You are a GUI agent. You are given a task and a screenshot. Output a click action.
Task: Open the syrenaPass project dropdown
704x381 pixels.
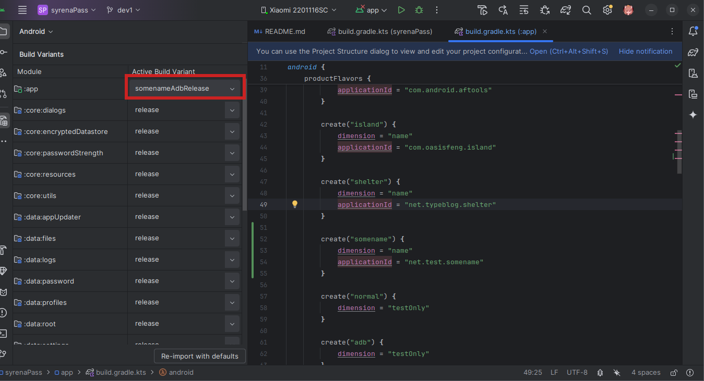67,10
